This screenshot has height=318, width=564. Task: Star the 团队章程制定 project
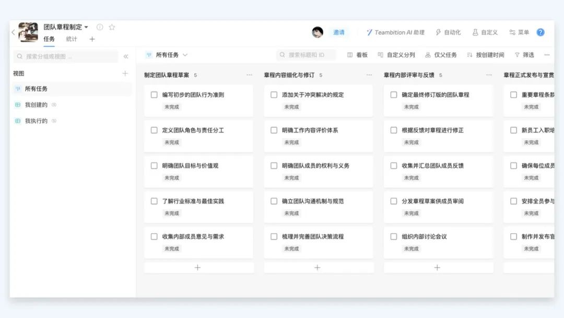pyautogui.click(x=112, y=27)
